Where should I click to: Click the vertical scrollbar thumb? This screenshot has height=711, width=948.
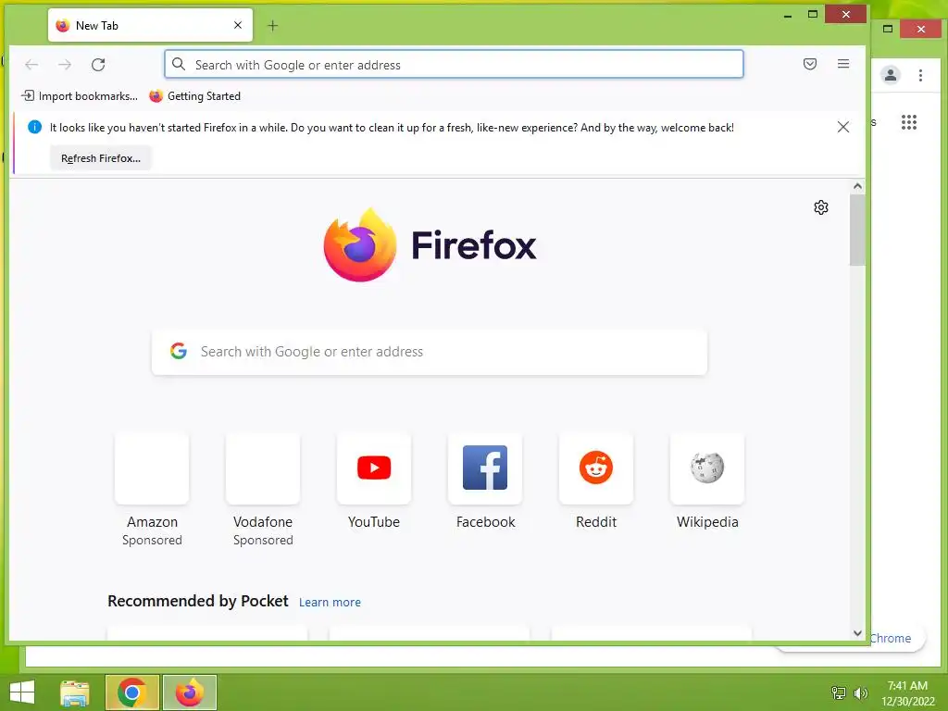tap(857, 231)
